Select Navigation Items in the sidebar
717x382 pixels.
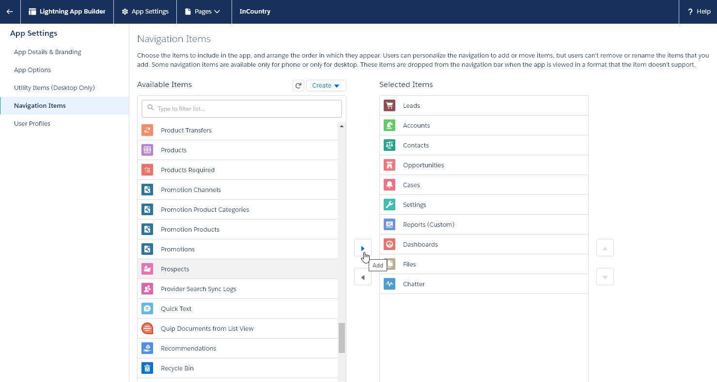64,106
